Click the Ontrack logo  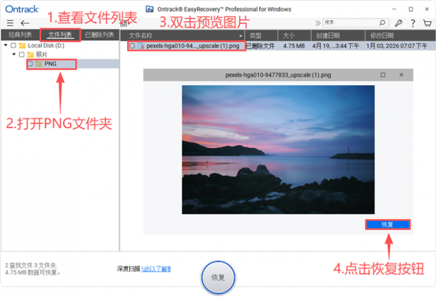22,9
